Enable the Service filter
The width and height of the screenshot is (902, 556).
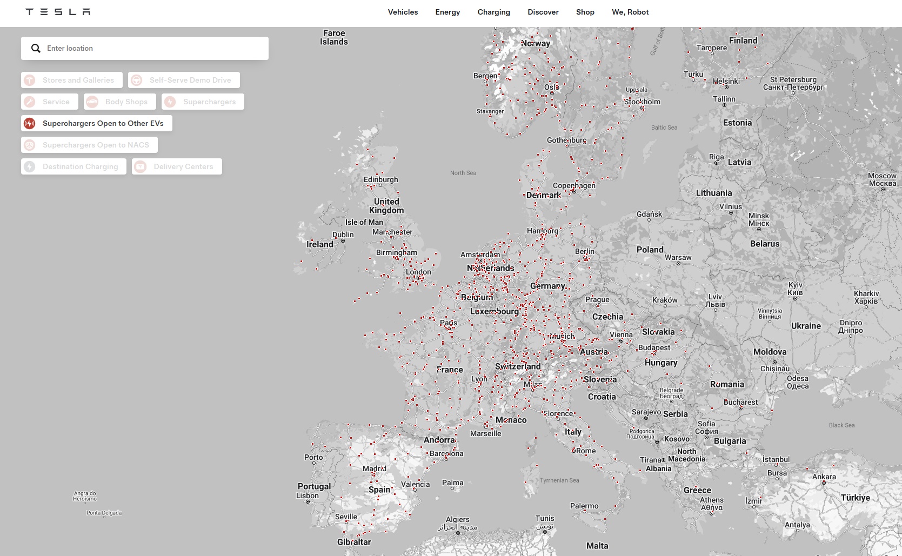tap(50, 102)
